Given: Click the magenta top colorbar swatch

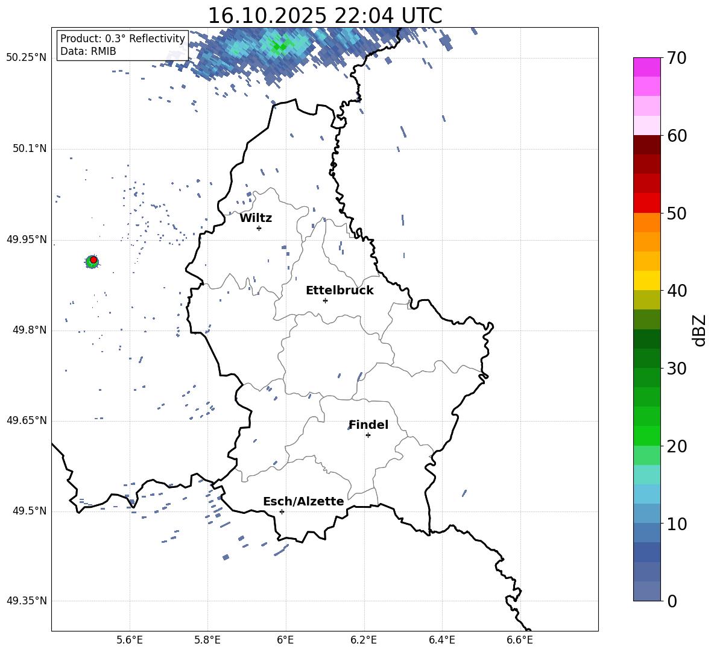Looking at the screenshot, I should tap(646, 67).
